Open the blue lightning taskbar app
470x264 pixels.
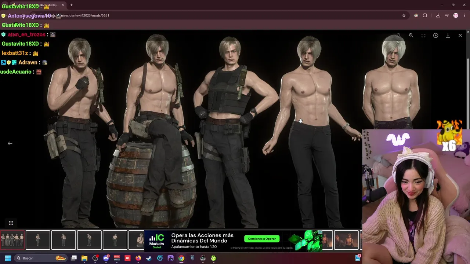pos(160,258)
